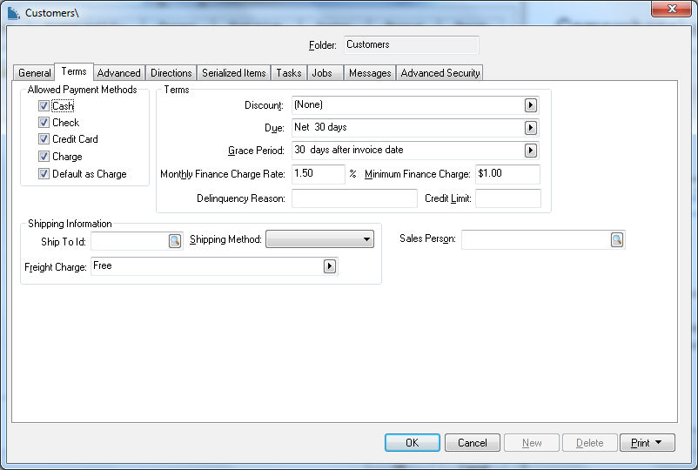Uncheck the Credit Card payment checkbox

point(44,139)
